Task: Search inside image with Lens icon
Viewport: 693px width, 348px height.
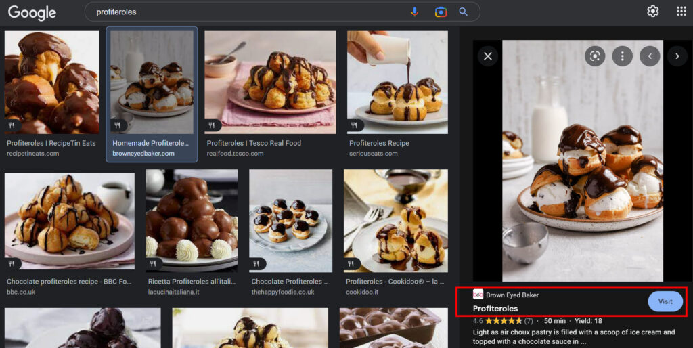Action: (x=595, y=56)
